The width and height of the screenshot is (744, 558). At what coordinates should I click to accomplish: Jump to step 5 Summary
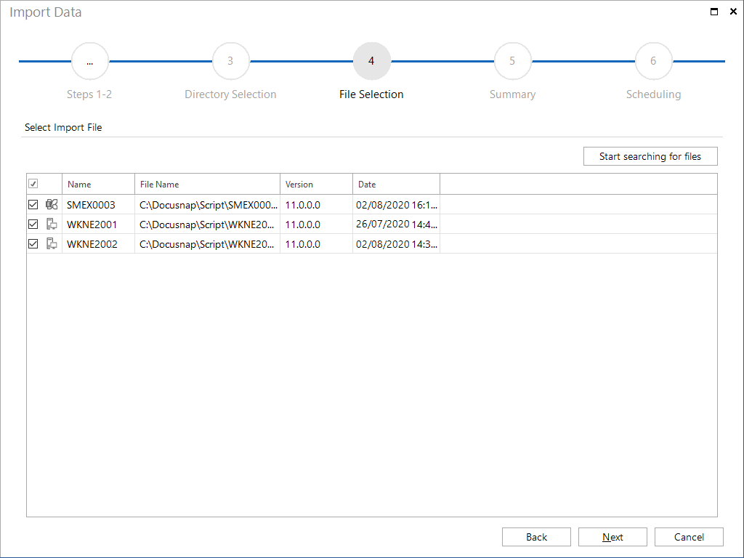tap(512, 61)
